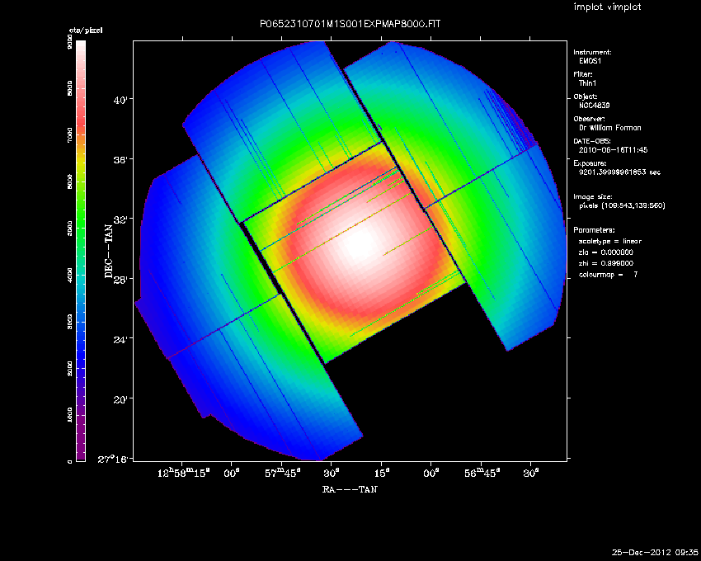Click the rainbow colour bar scale
This screenshot has height=561, width=701.
coord(81,251)
